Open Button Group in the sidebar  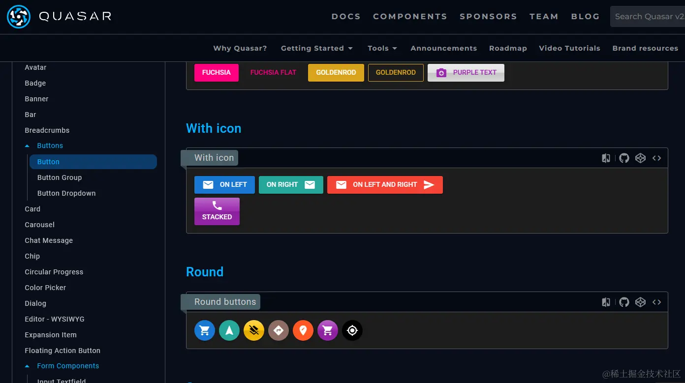pos(60,177)
